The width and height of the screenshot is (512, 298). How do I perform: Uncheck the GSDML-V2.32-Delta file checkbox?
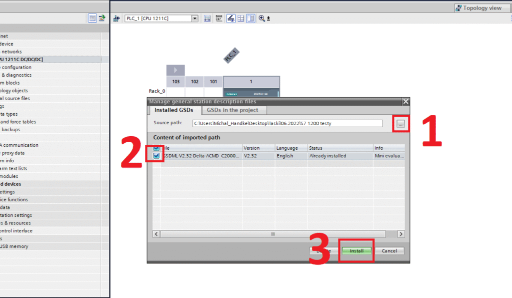[x=157, y=156]
